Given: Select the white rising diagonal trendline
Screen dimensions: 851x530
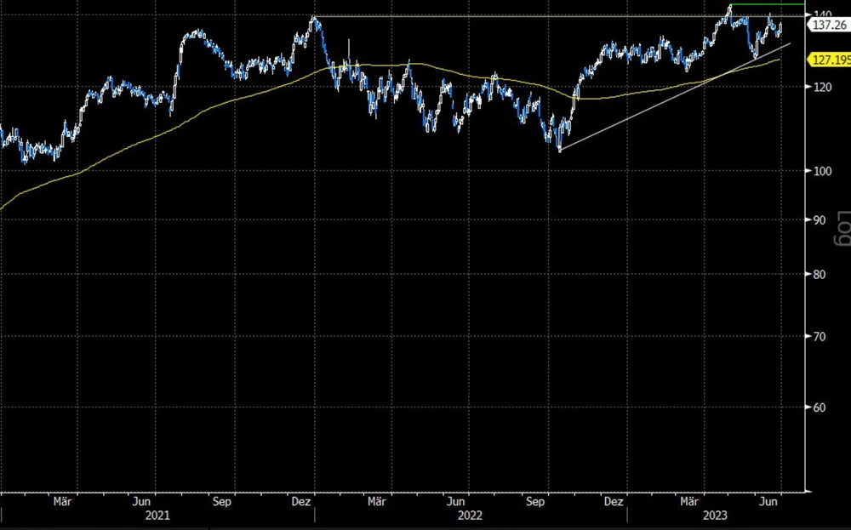Looking at the screenshot, I should point(672,96).
